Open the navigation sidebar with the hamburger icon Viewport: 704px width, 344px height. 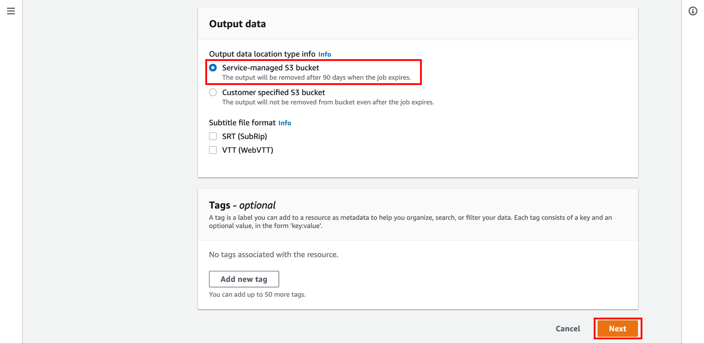[x=11, y=11]
